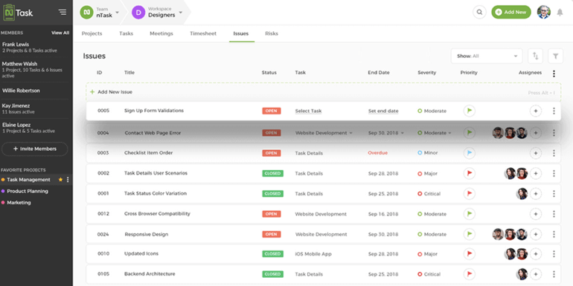
Task: Select the Issues tab
Action: click(241, 33)
